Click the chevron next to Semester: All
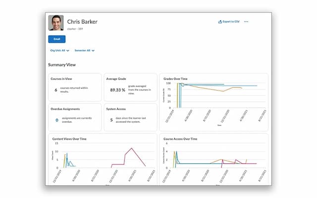This screenshot has height=198, width=317. tap(93, 50)
